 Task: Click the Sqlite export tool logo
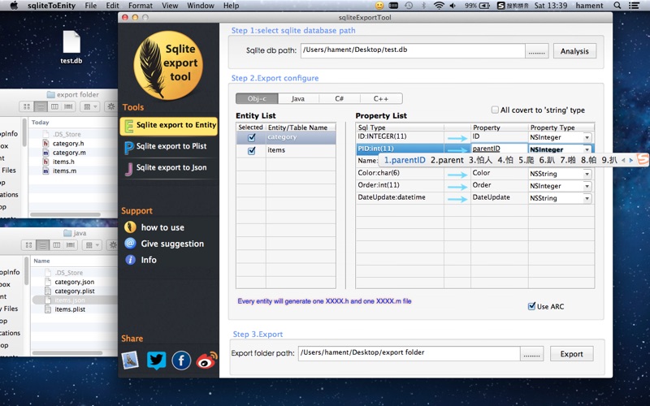[168, 65]
